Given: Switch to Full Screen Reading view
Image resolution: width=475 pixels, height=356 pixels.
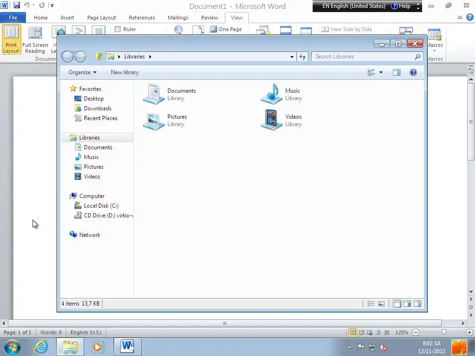Looking at the screenshot, I should click(35, 40).
